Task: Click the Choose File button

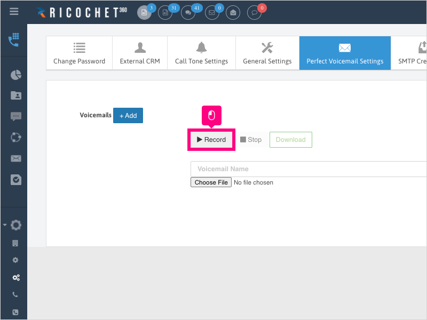Action: pyautogui.click(x=211, y=182)
